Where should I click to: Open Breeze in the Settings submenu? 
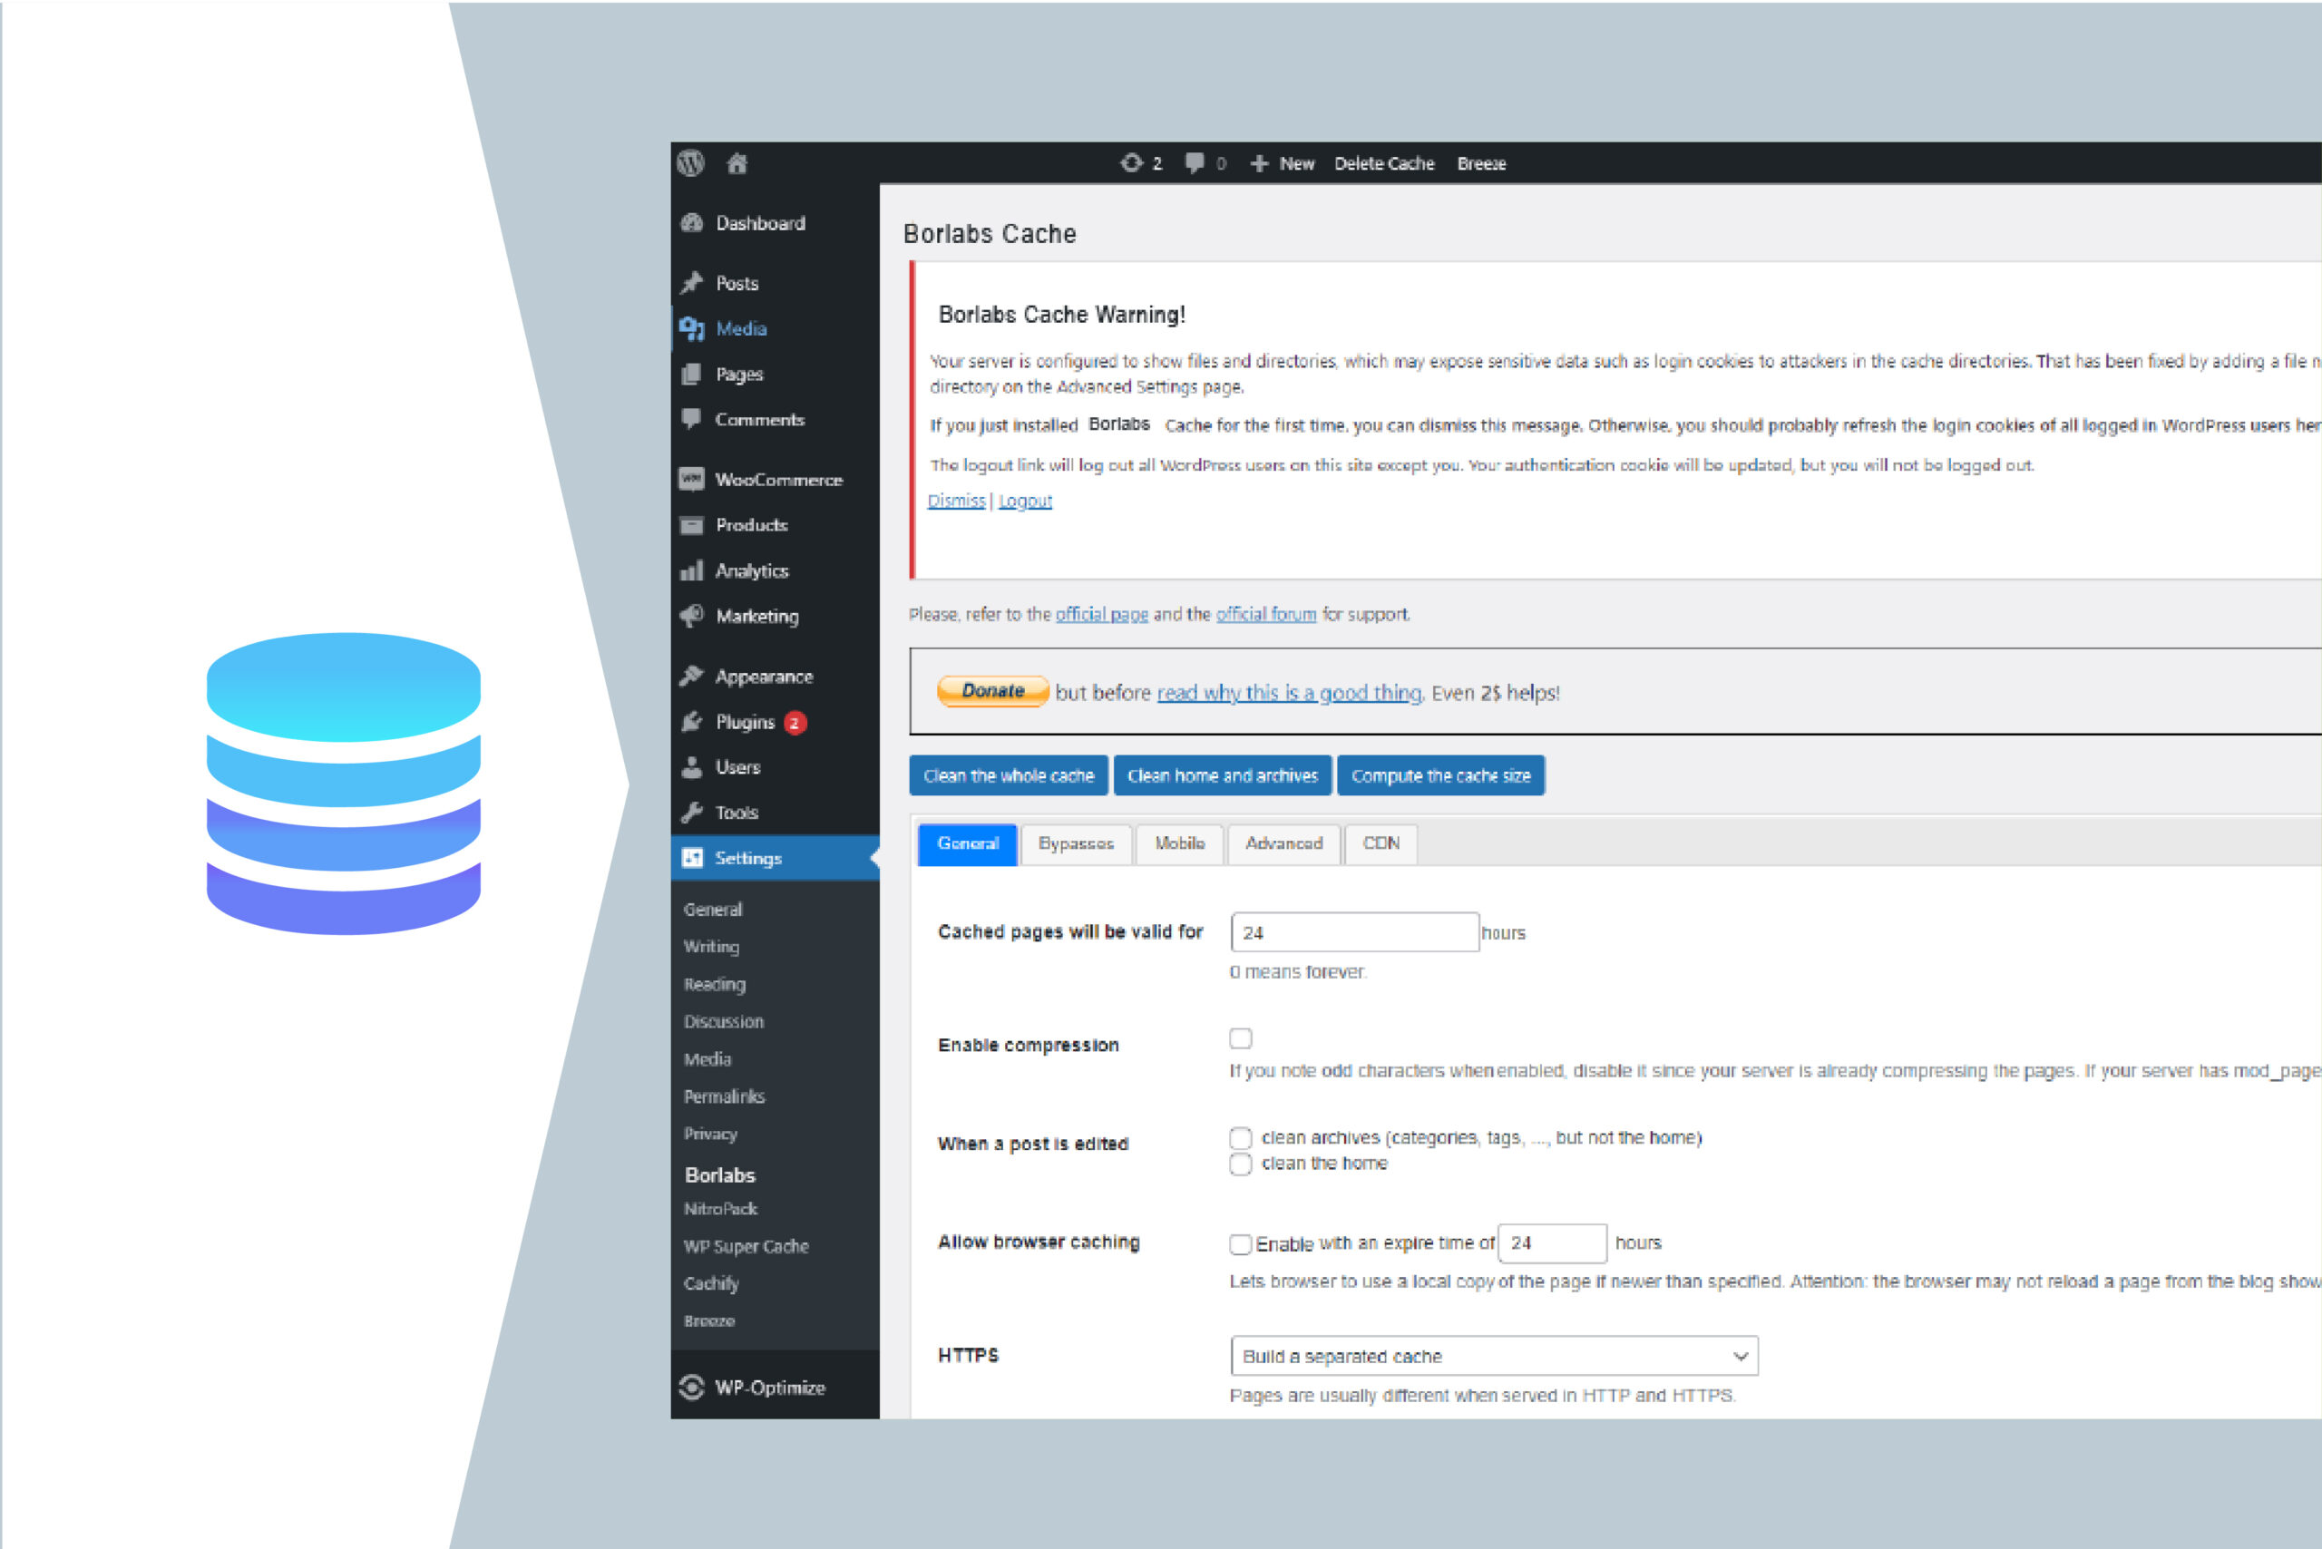(x=709, y=1321)
